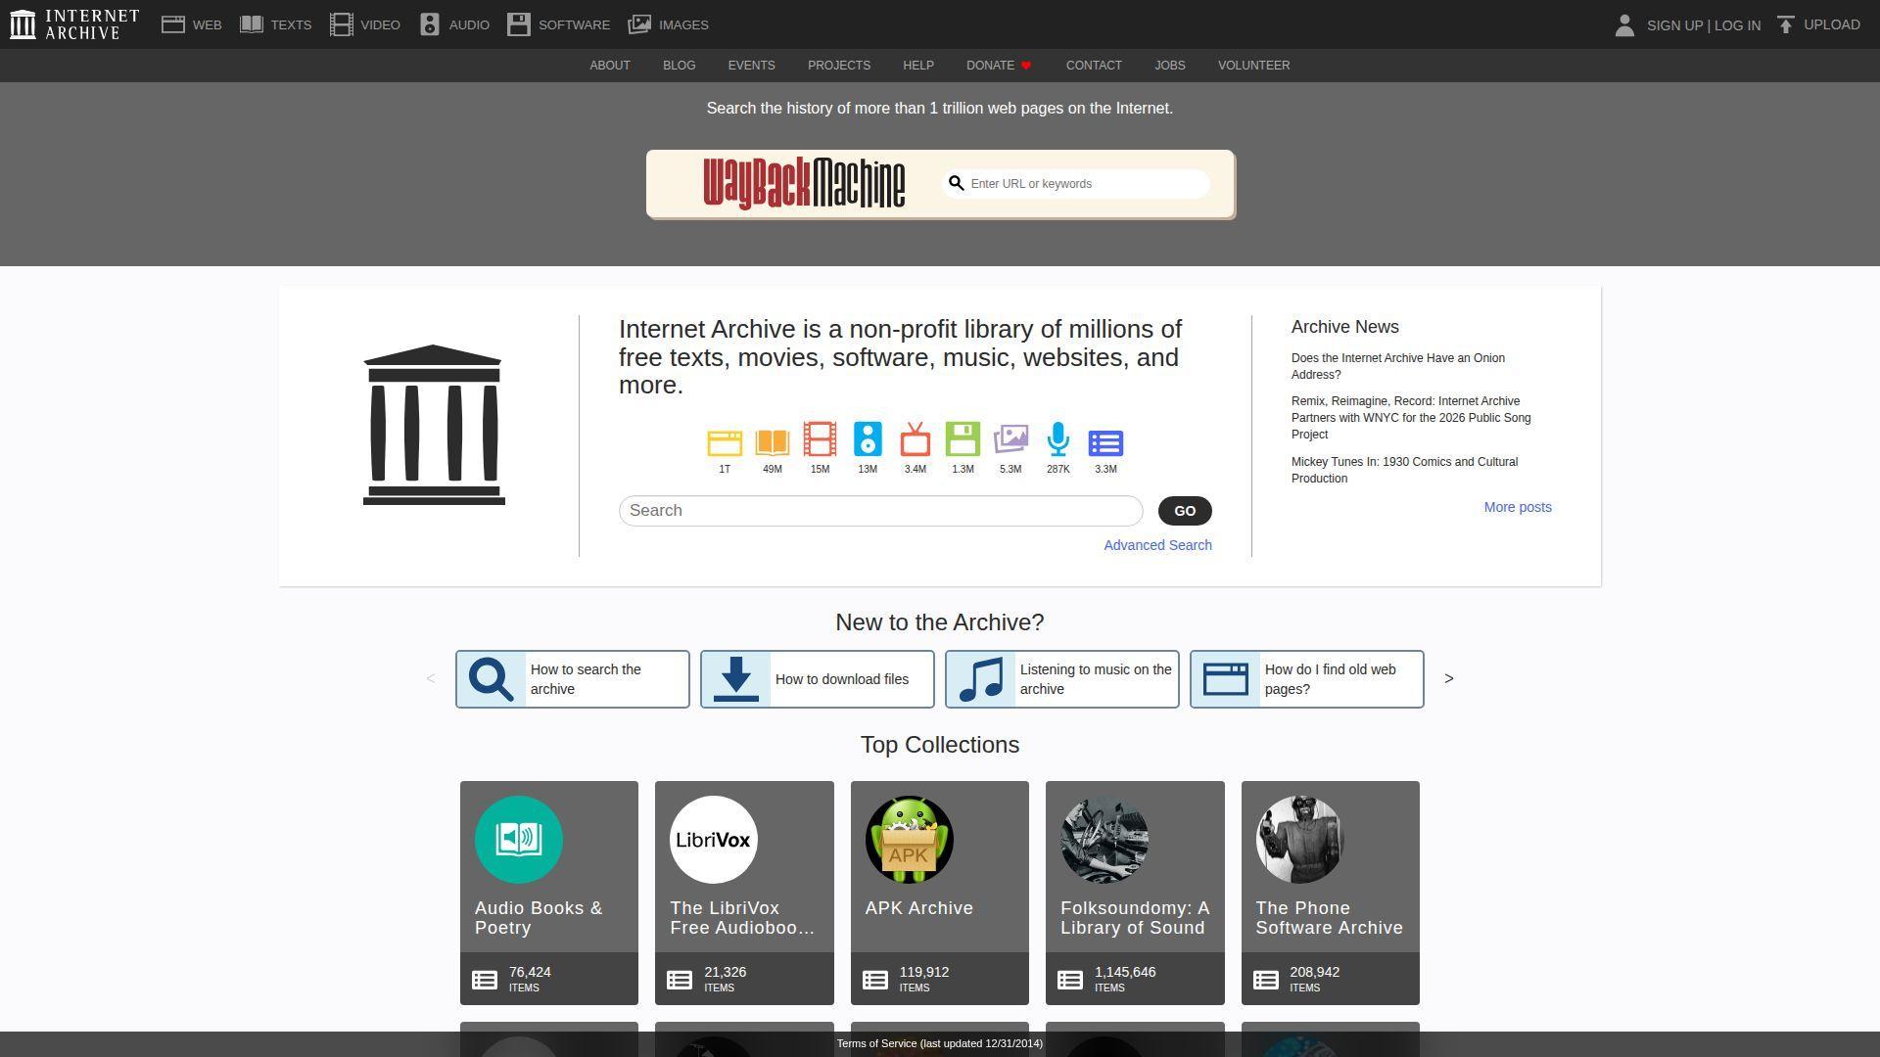Select the microphone icon showing 287K
1880x1057 pixels.
pyautogui.click(x=1057, y=442)
